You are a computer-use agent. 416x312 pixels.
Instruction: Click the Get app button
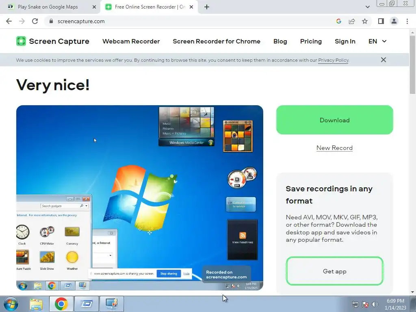[x=335, y=271]
